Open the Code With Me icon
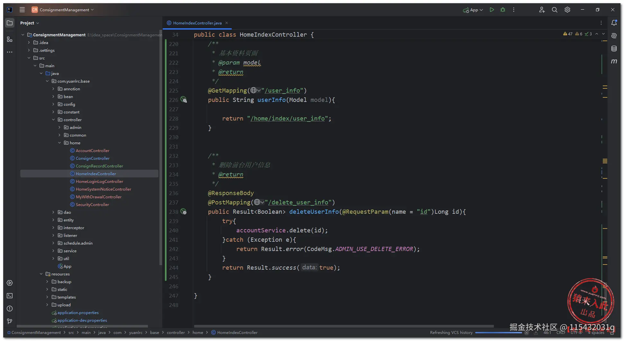Screen dimensions: 624x341 pyautogui.click(x=542, y=10)
